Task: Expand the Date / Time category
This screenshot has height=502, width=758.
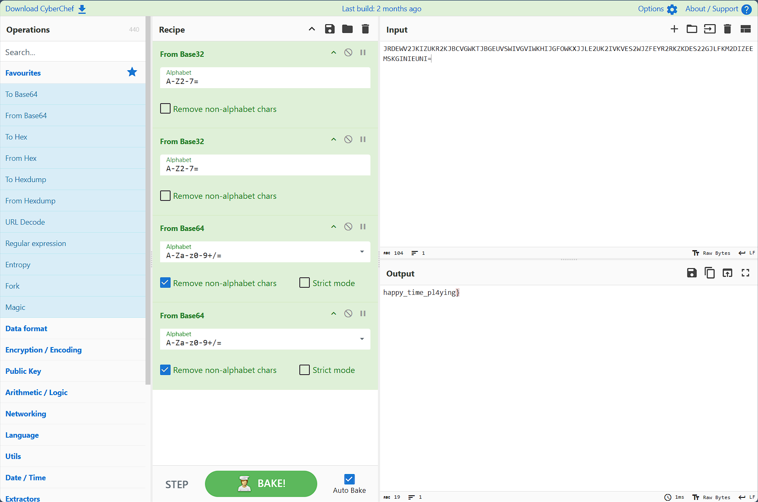Action: (x=73, y=478)
